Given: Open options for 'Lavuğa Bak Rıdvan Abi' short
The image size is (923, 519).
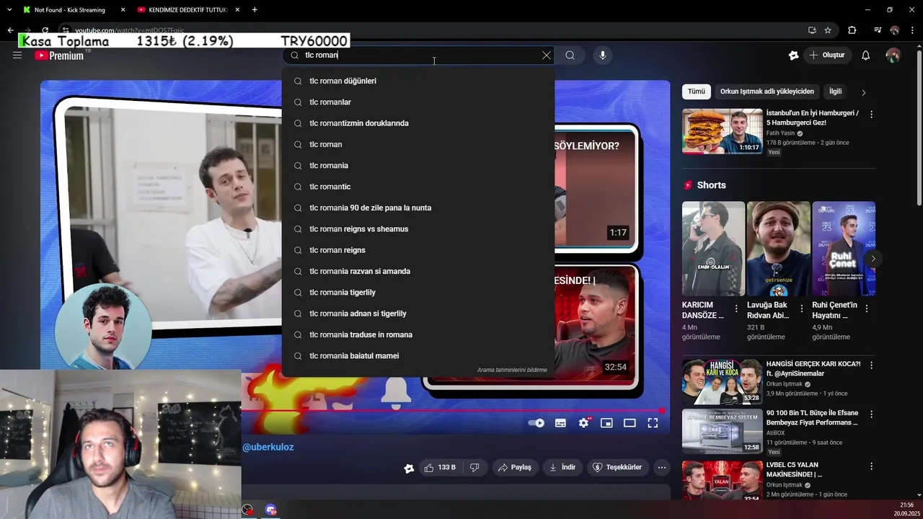Looking at the screenshot, I should point(801,309).
